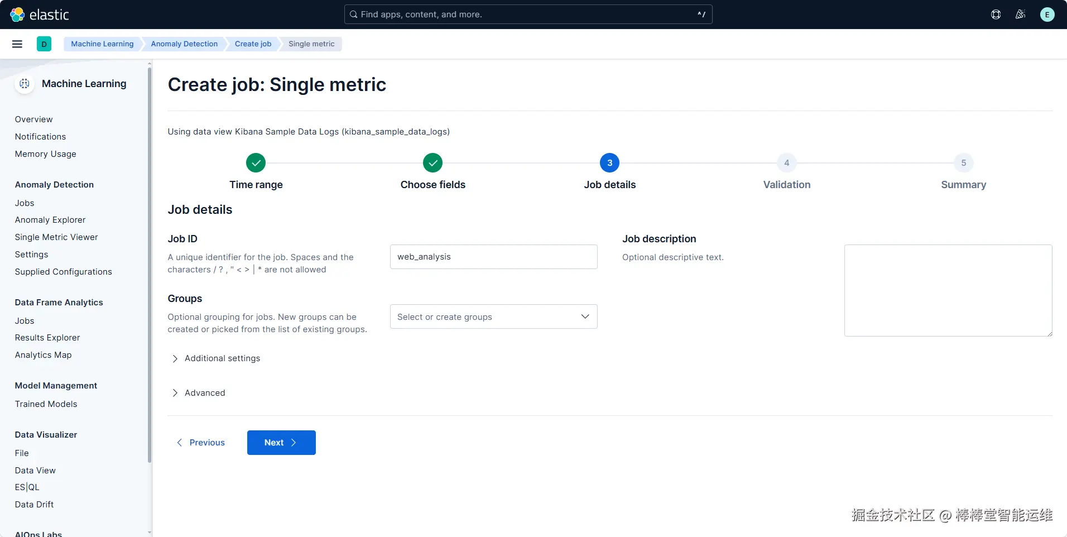Go to Validation step number 4
This screenshot has width=1067, height=537.
(x=786, y=163)
